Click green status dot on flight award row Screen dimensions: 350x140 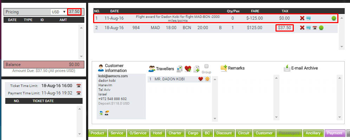click(x=334, y=18)
